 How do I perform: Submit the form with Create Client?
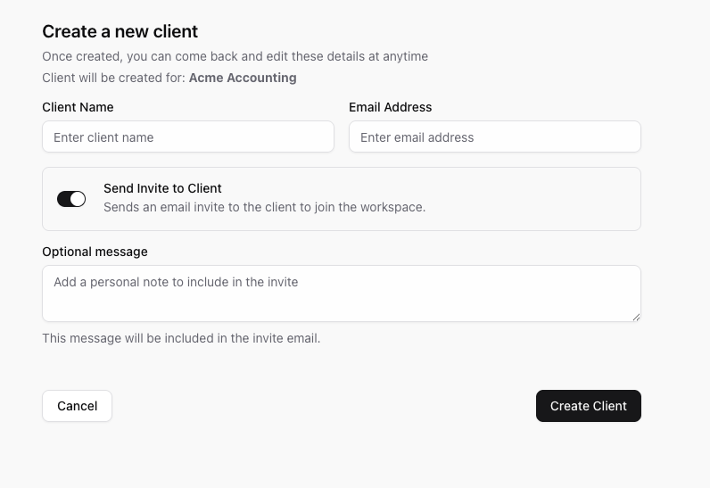588,406
